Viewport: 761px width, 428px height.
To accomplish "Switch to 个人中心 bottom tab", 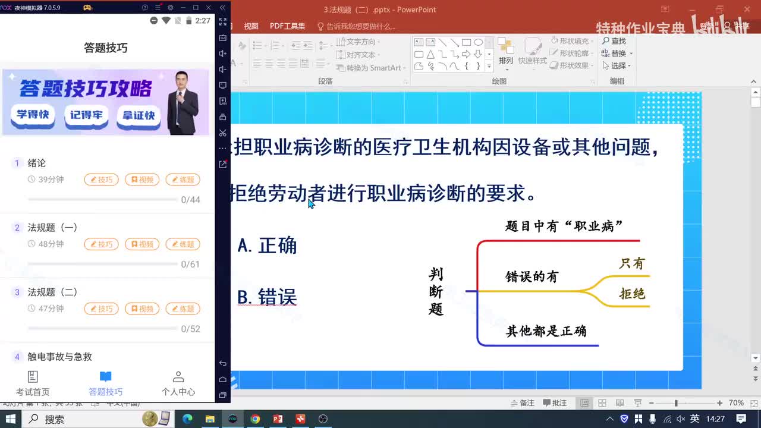I will pyautogui.click(x=178, y=384).
